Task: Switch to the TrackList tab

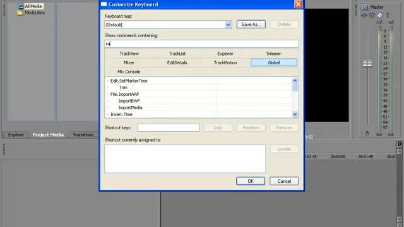Action: (177, 54)
